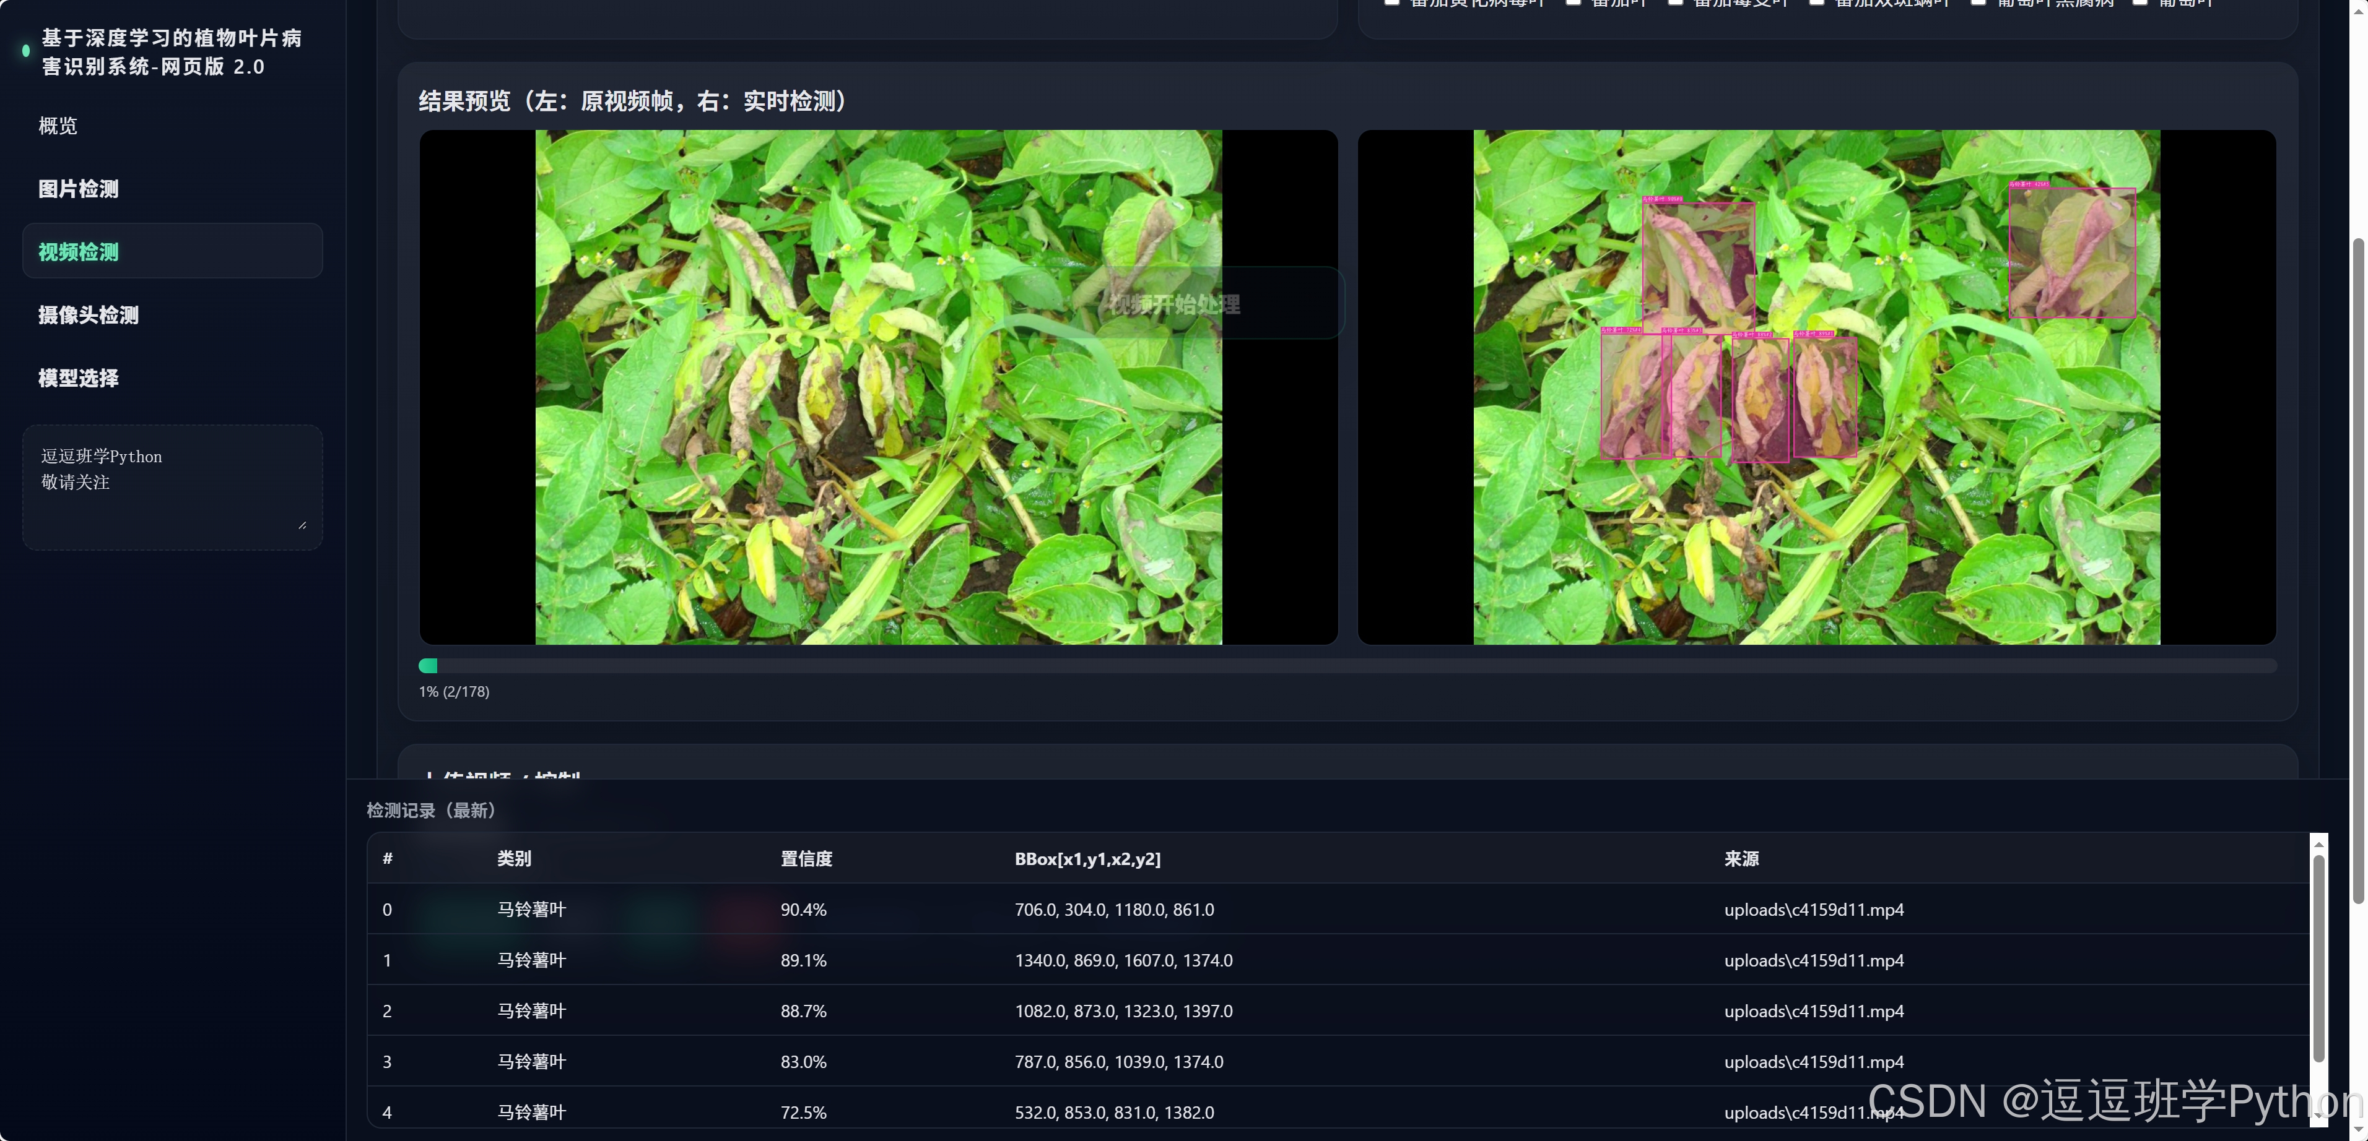Click bounding box 532.0, 853.0, 831.0, 1382.0
This screenshot has height=1141, width=2368.
point(1114,1111)
